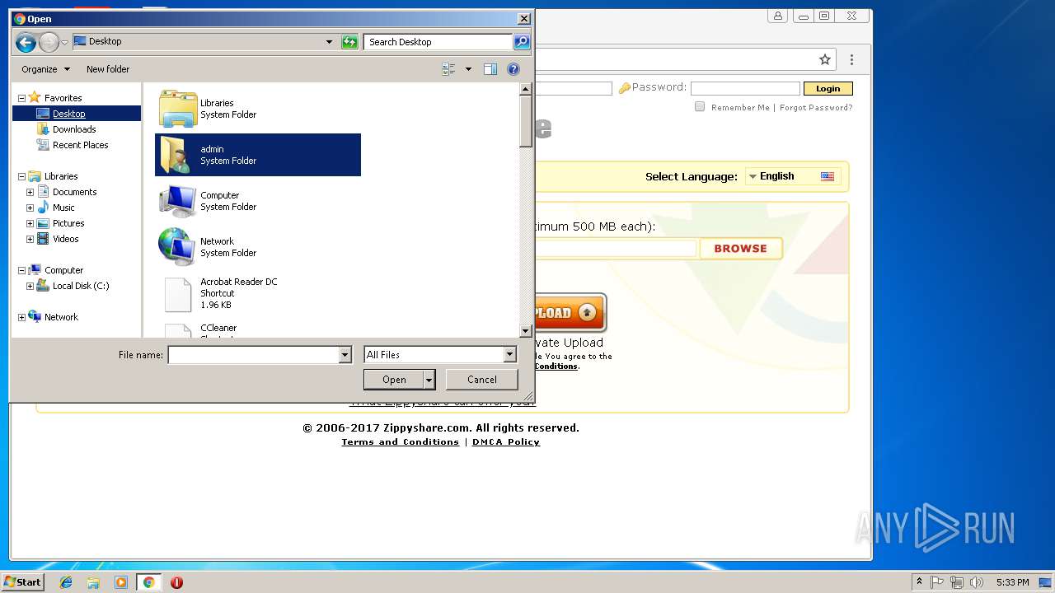This screenshot has width=1055, height=593.
Task: Open the File name dropdown arrow
Action: (345, 355)
